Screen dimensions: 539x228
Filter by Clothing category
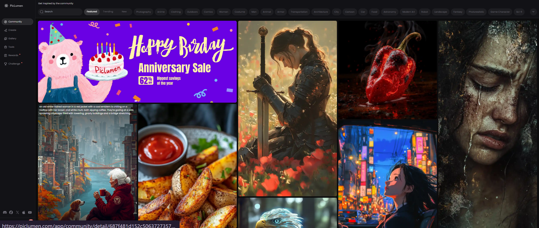[x=176, y=12]
